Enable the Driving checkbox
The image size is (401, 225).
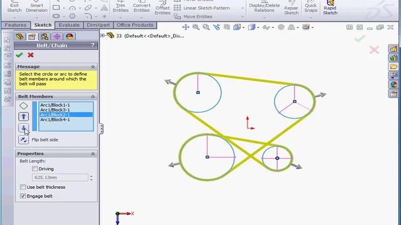(35, 169)
